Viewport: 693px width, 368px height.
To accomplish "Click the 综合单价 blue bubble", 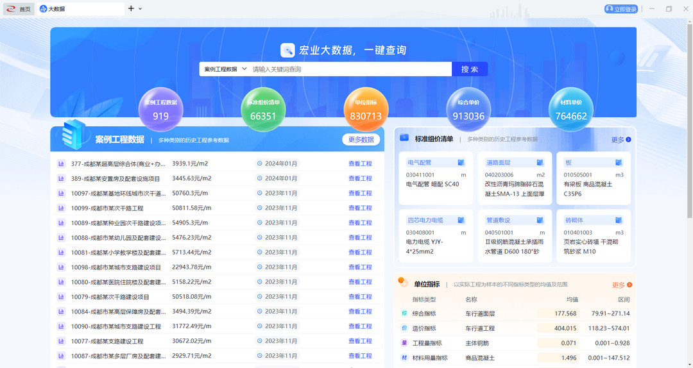I will pos(468,110).
